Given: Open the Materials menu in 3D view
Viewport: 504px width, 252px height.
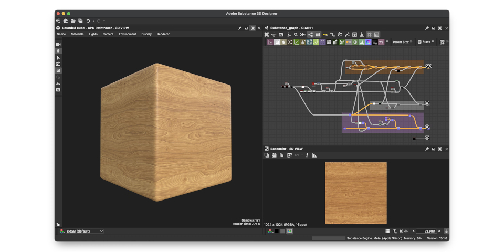Looking at the screenshot, I should 77,34.
